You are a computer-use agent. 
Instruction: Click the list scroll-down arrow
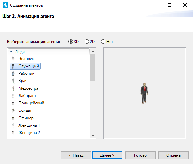(x=93, y=136)
